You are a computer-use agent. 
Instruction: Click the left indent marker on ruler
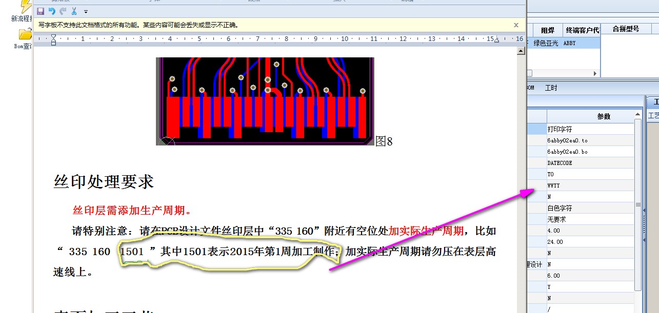(53, 40)
